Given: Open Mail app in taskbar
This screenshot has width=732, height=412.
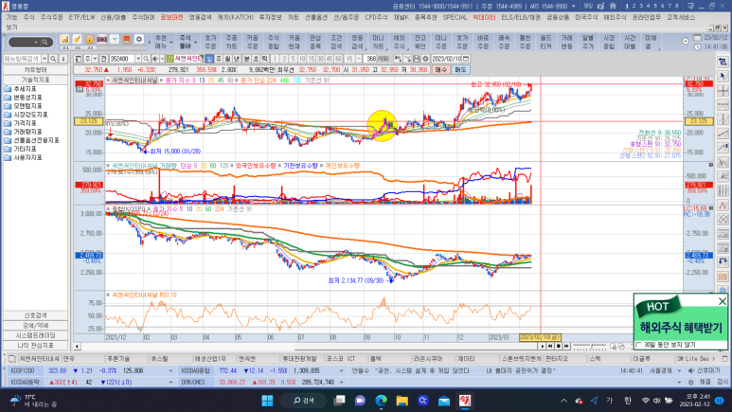Looking at the screenshot, I should [444, 401].
